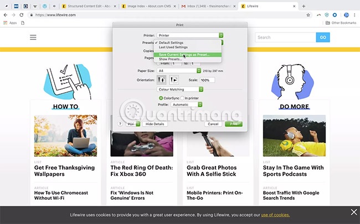Reload the Lifewire page
Screen dimensions: 360x224
pyautogui.click(x=22, y=15)
